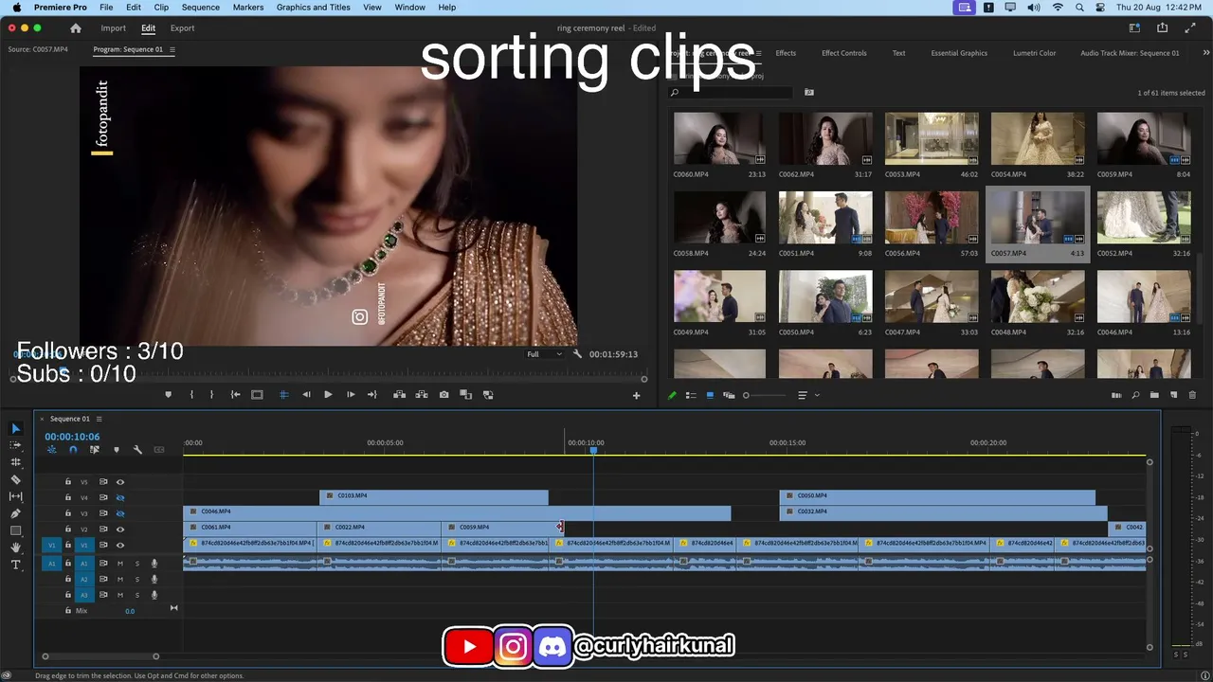Delete selected item with trash icon

coord(1192,395)
